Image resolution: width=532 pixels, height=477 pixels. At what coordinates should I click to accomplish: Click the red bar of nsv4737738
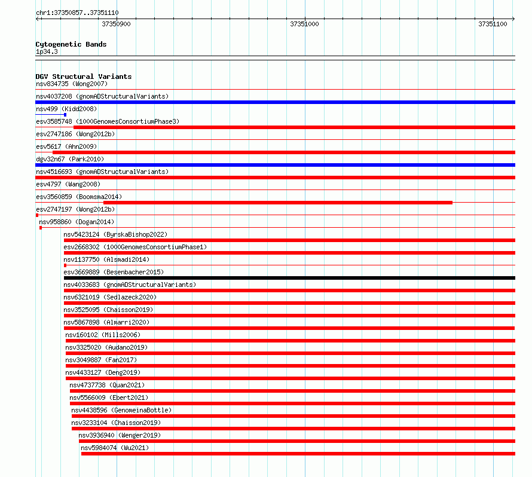coord(292,391)
